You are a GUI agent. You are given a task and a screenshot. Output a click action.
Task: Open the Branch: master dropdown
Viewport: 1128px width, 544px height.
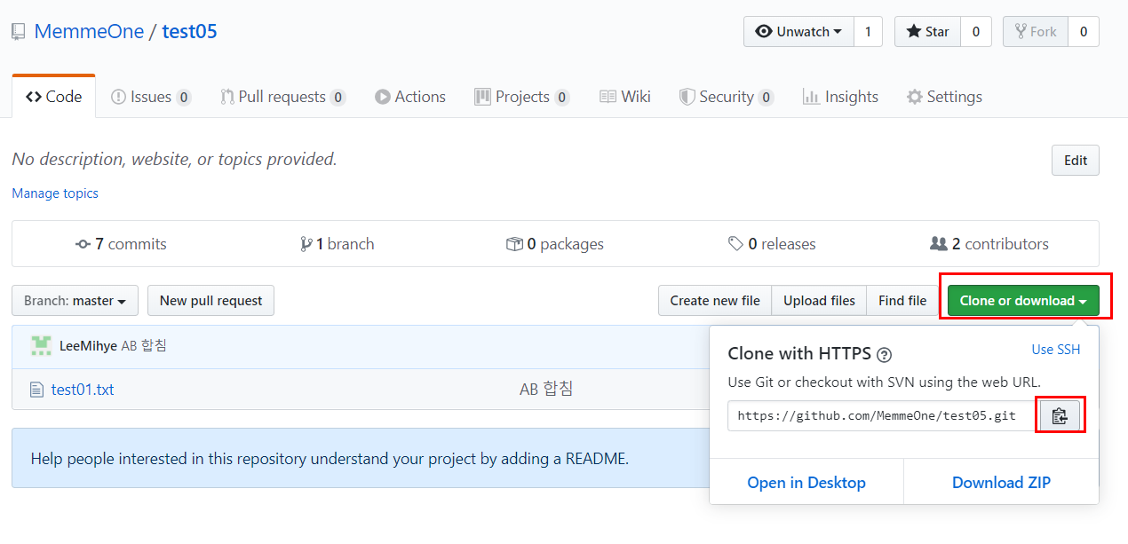pyautogui.click(x=75, y=301)
